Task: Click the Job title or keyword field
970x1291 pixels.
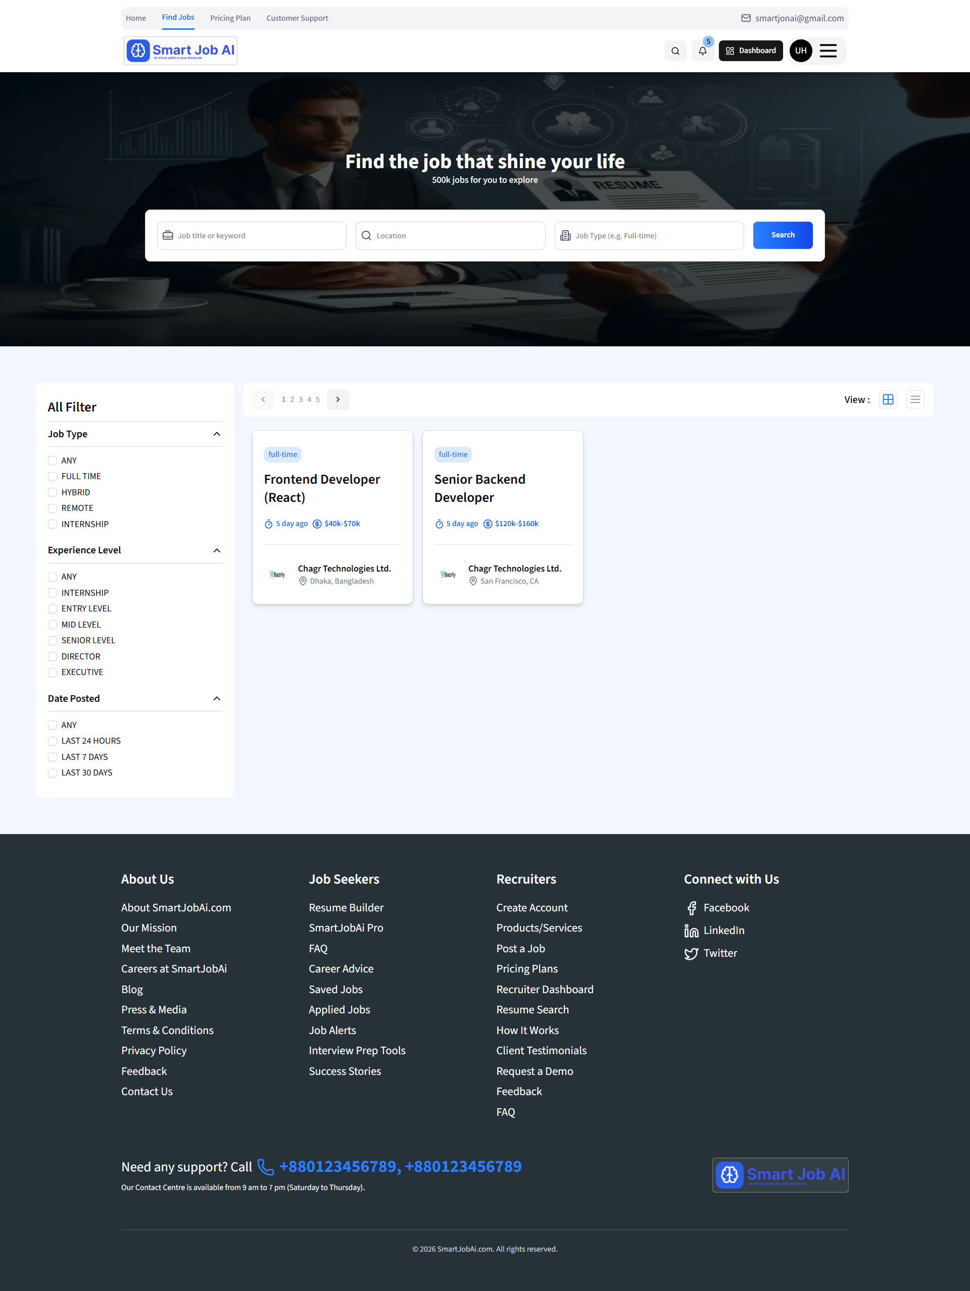Action: pos(252,236)
